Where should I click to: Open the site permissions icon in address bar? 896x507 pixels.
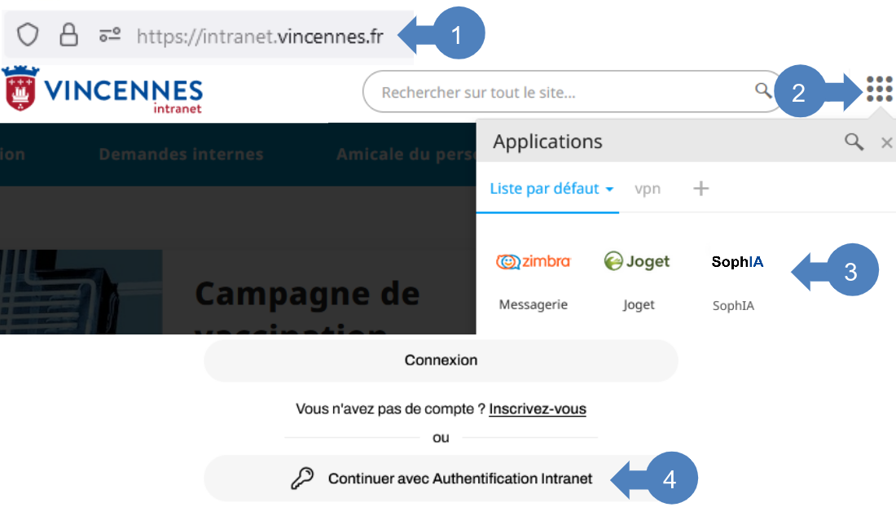109,35
